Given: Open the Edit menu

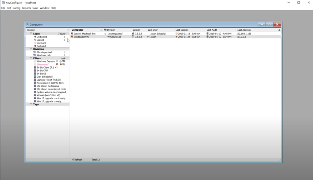Looking at the screenshot, I should pyautogui.click(x=9, y=8).
